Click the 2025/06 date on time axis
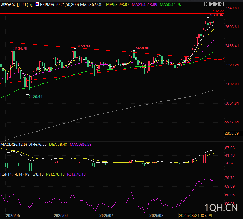Screen dimensions: 243x219 tap(61, 215)
